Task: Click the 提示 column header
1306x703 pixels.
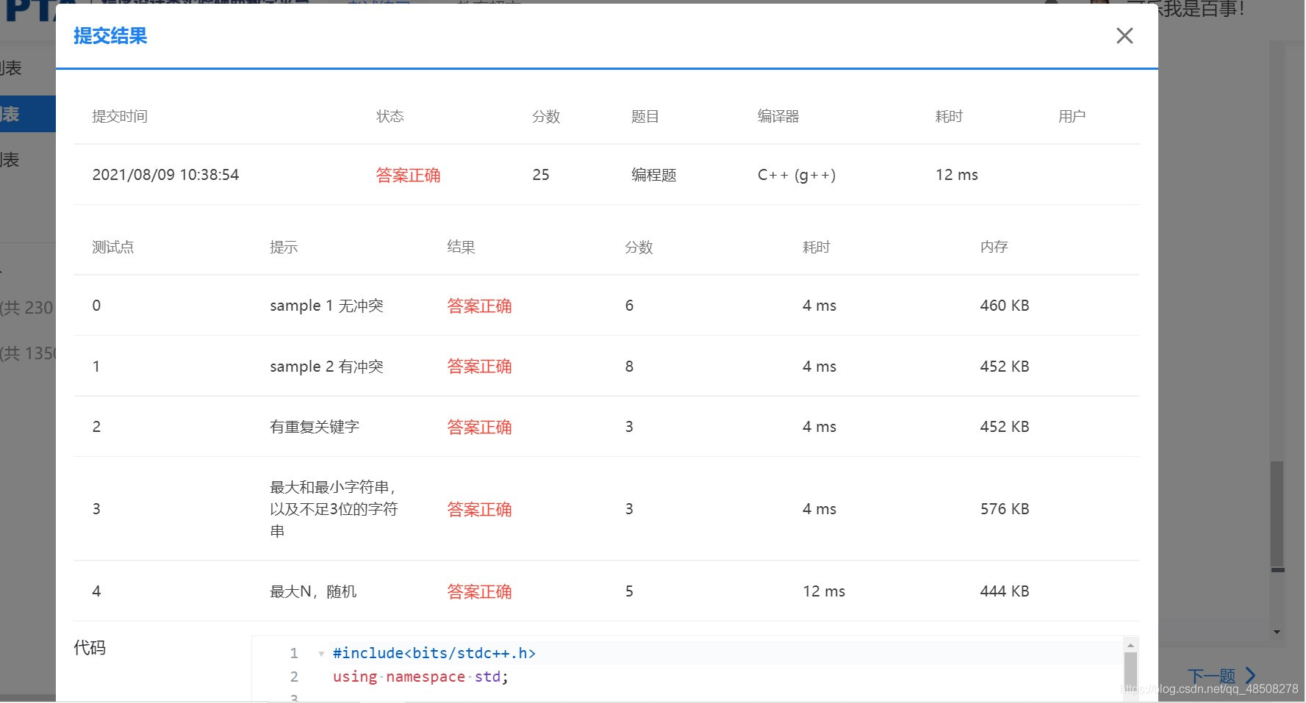Action: coord(284,247)
